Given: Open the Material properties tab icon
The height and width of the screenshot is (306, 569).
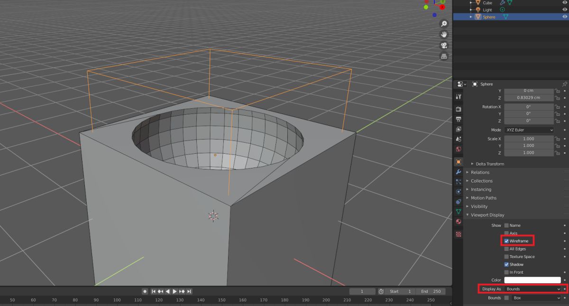Looking at the screenshot, I should pos(458,222).
